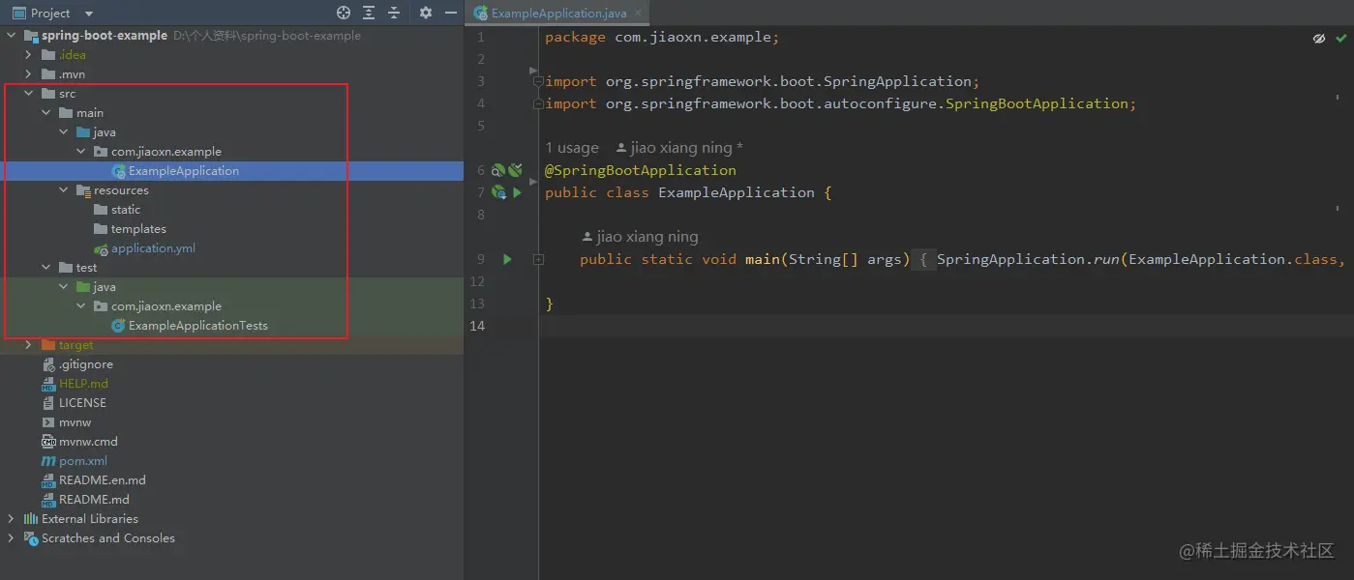Screen dimensions: 1354x580
Task: Click the resources folder icon
Action: point(83,190)
